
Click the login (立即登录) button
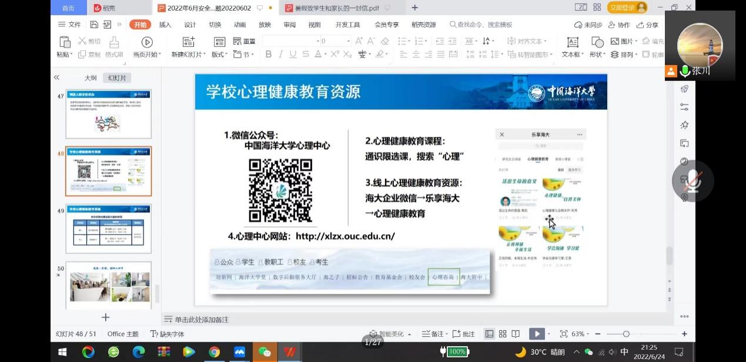coord(627,8)
